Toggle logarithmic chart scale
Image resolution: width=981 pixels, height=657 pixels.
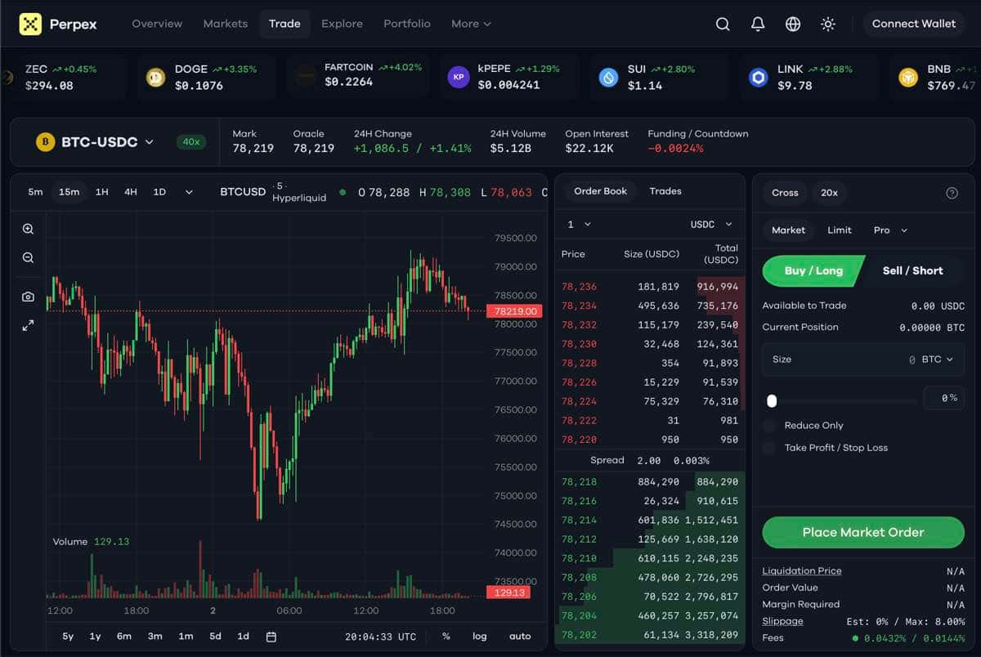click(x=479, y=636)
